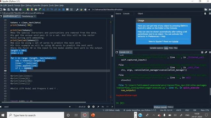Image resolution: width=211 pixels, height=118 pixels.
Task: Open the Search menu
Action: [11, 5]
